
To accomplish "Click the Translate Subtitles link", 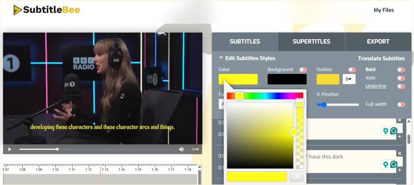I will (381, 58).
